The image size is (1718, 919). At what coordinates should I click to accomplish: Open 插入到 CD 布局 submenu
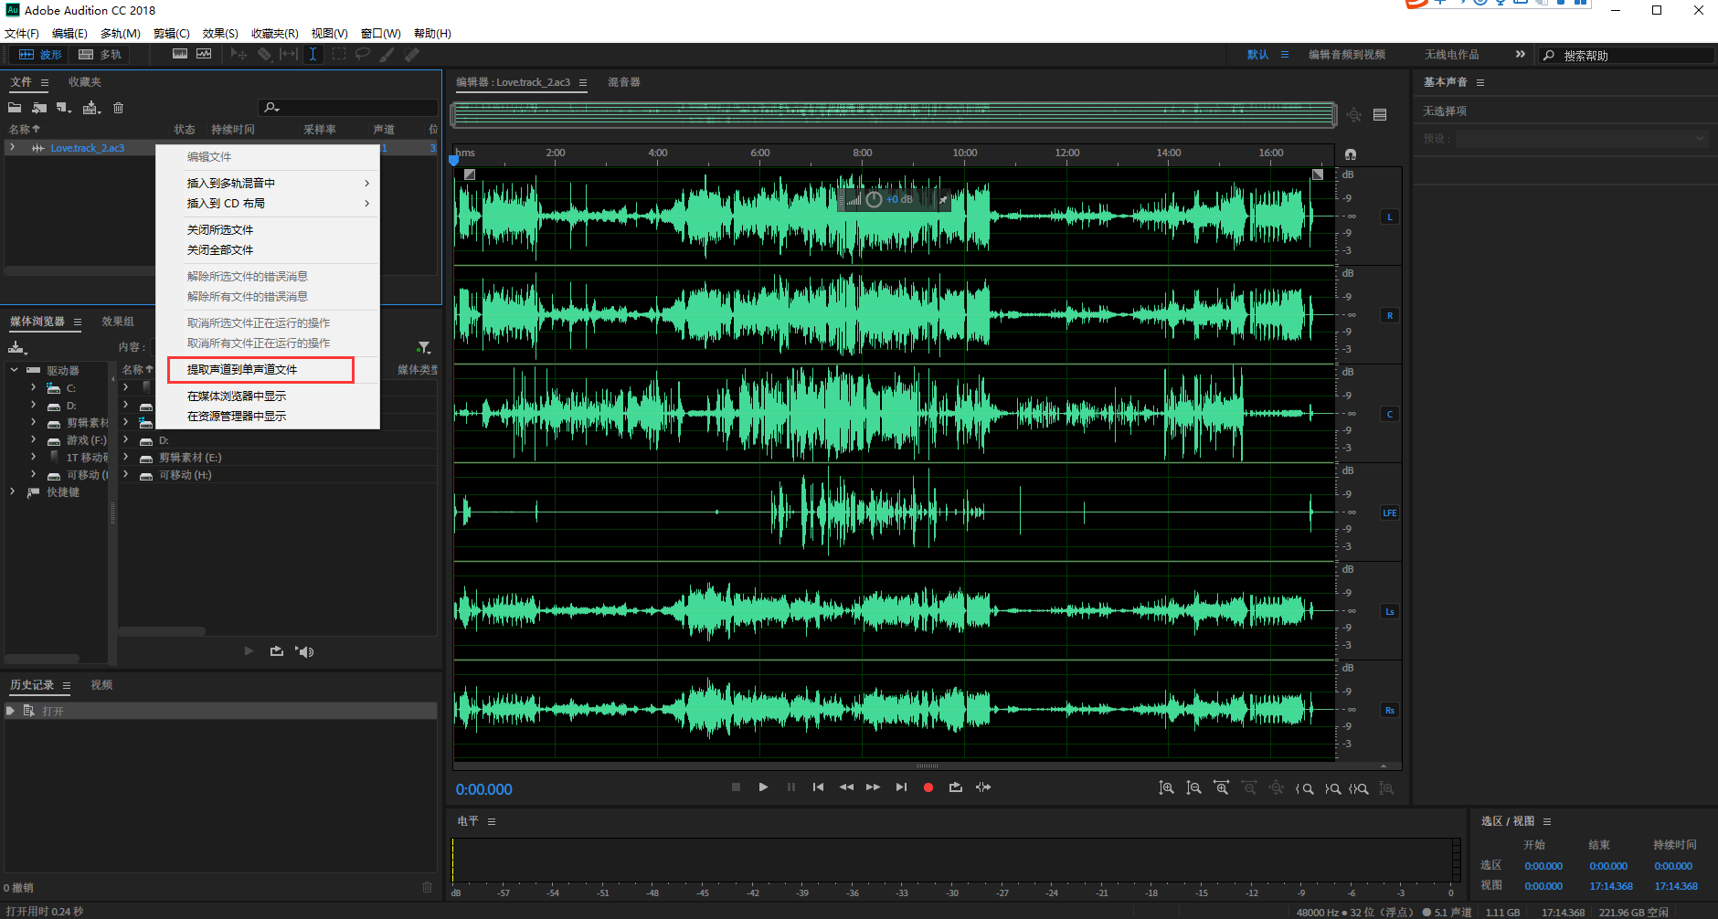point(267,204)
